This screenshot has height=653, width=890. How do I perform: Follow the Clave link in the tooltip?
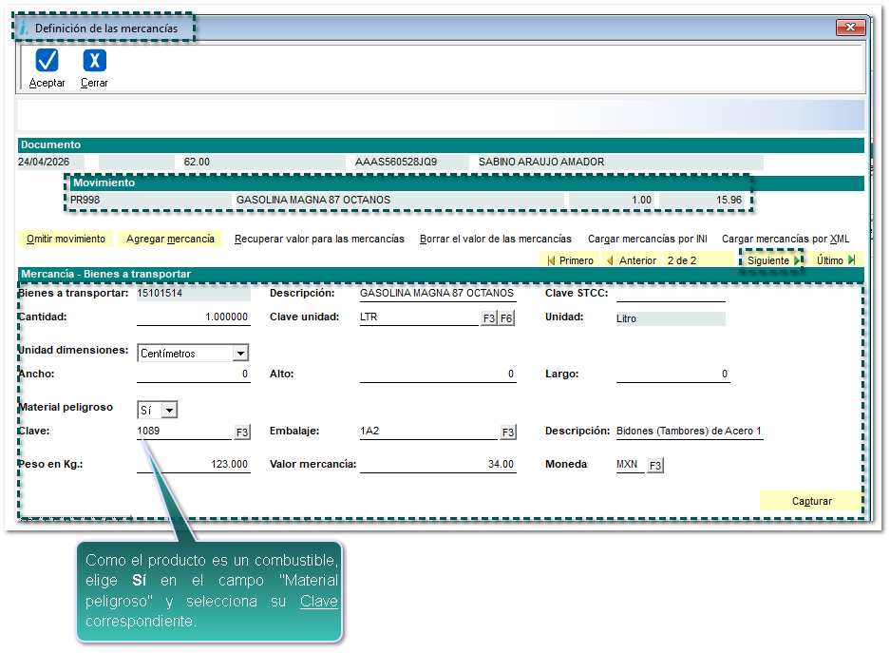tap(319, 601)
